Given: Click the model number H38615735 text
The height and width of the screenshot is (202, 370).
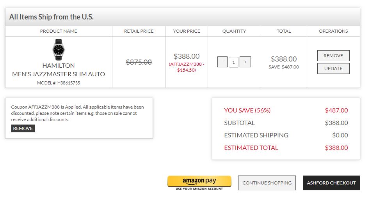Looking at the screenshot, I should [x=59, y=83].
